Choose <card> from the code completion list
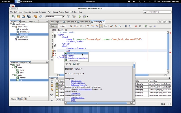This screenshot has width=181, height=113. pos(71,56)
